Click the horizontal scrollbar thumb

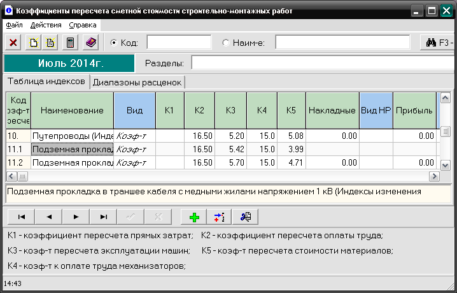pyautogui.click(x=22, y=176)
